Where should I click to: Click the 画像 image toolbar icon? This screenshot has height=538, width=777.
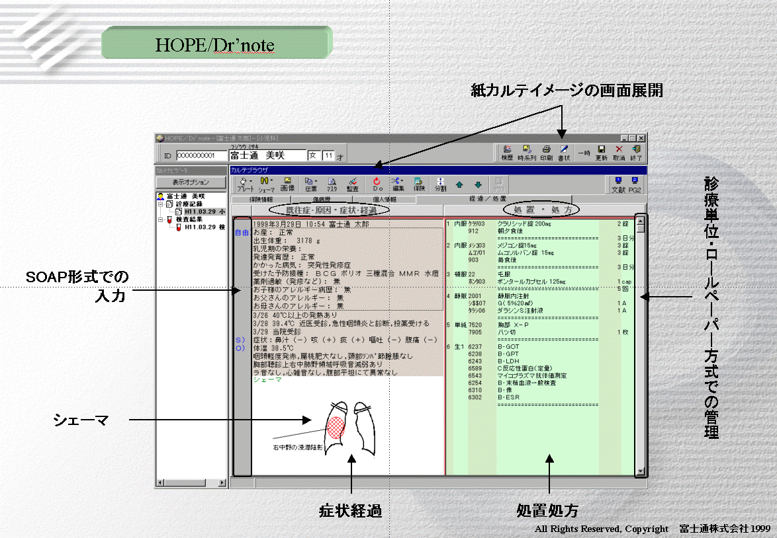(287, 183)
